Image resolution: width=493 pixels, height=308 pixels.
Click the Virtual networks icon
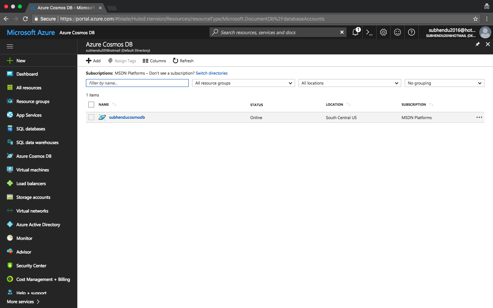(10, 211)
